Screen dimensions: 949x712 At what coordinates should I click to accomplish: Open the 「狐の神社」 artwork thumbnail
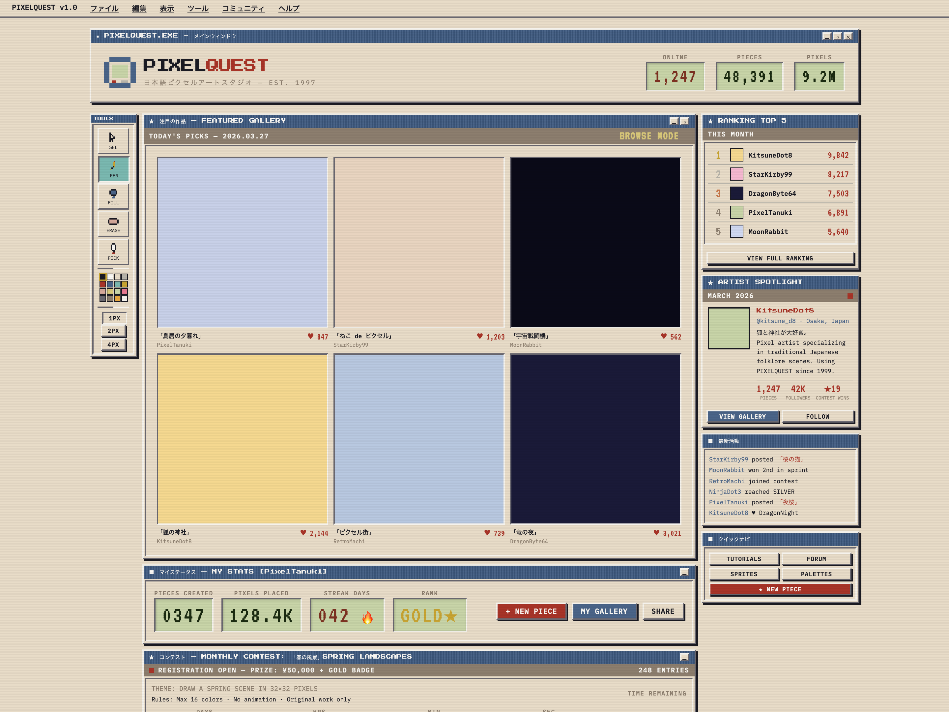[x=243, y=439]
